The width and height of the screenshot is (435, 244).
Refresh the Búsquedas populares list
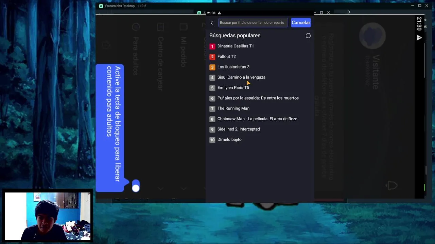coord(308,36)
